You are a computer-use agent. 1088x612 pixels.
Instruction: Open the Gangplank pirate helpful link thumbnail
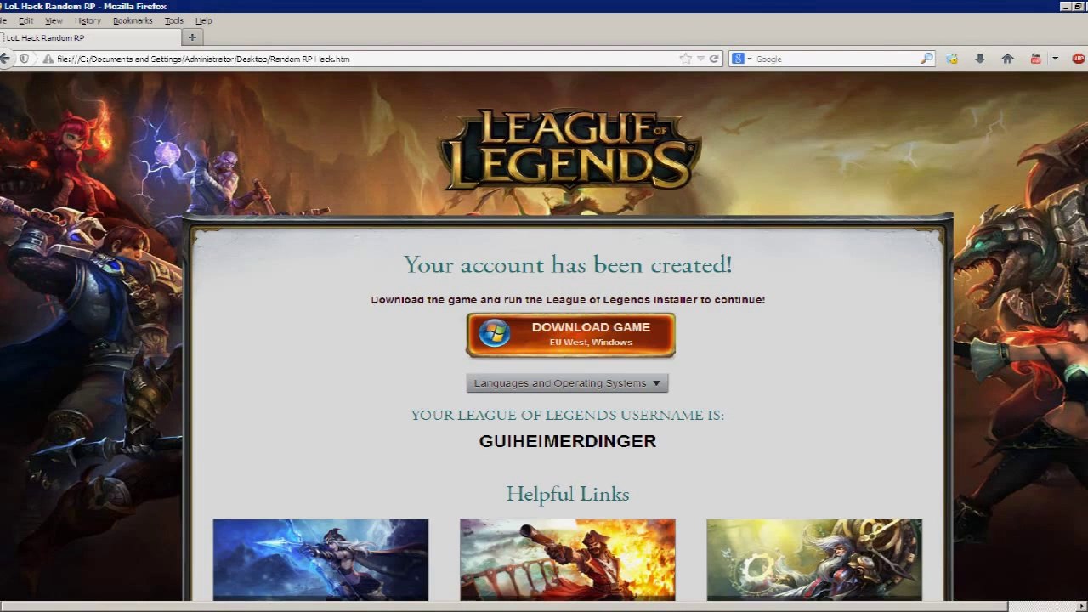568,559
